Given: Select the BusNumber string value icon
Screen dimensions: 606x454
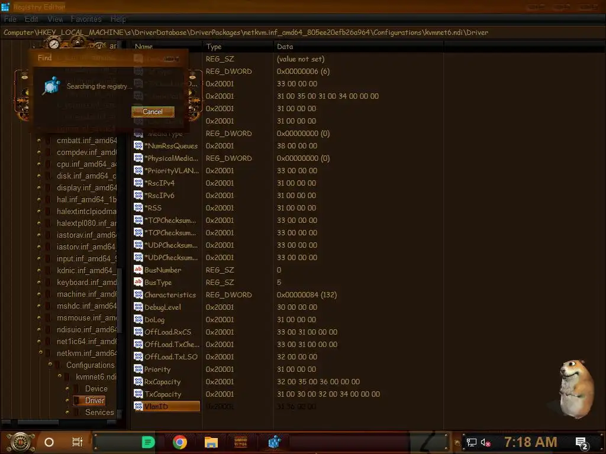Looking at the screenshot, I should point(138,270).
